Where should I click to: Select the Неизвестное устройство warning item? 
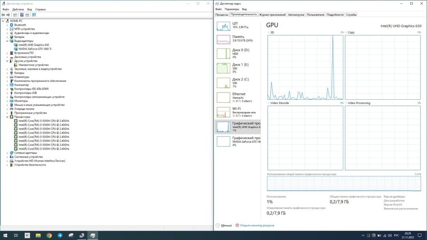pos(33,65)
